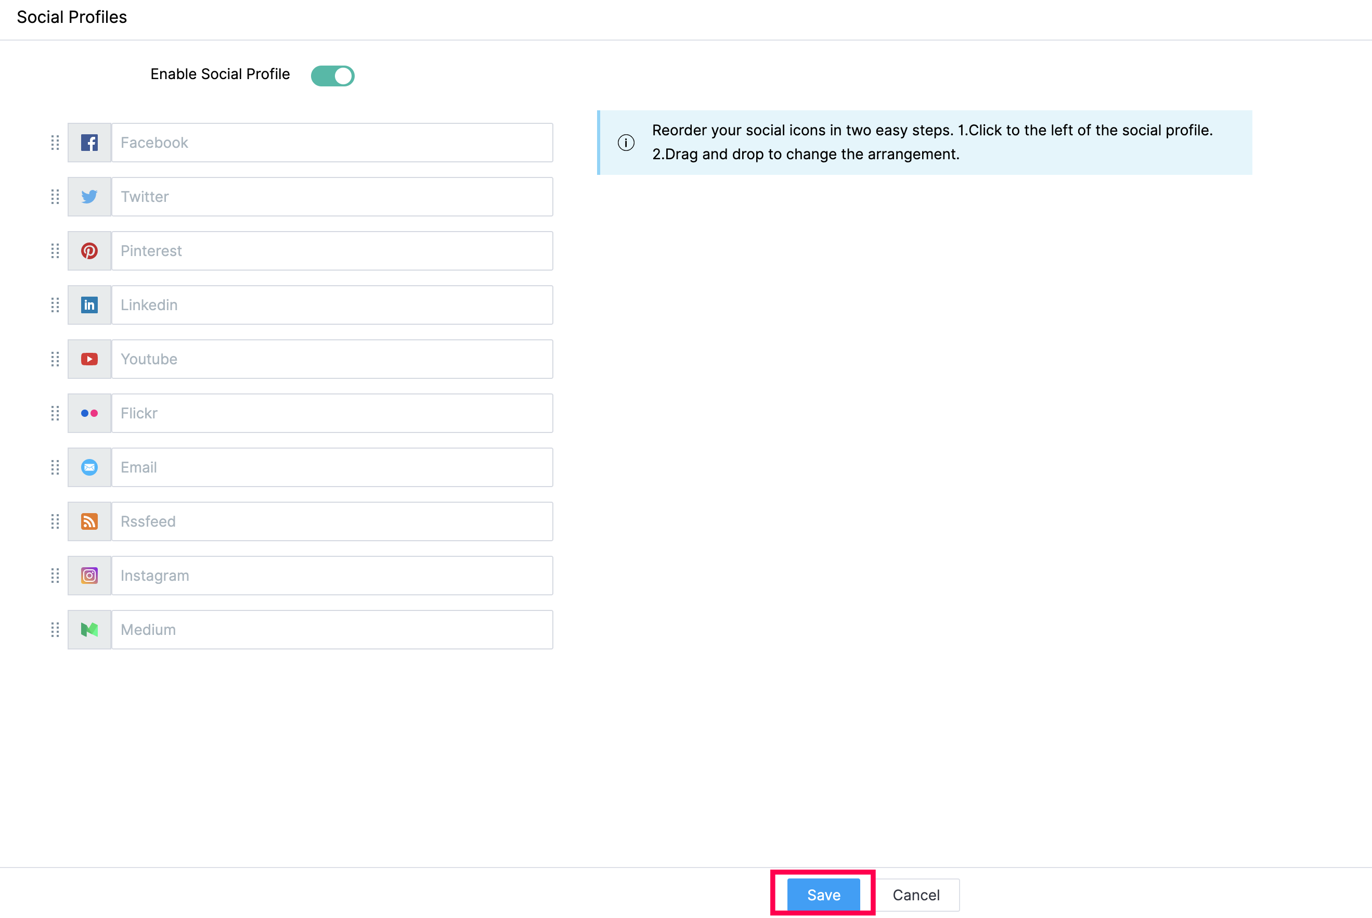Click the Pinterest logo icon
The width and height of the screenshot is (1372, 918).
tap(89, 251)
